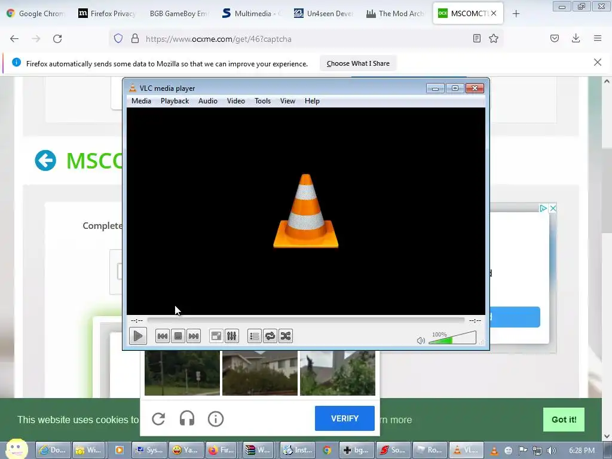This screenshot has width=612, height=459.
Task: Bookmark this page with star icon
Action: coord(494,38)
